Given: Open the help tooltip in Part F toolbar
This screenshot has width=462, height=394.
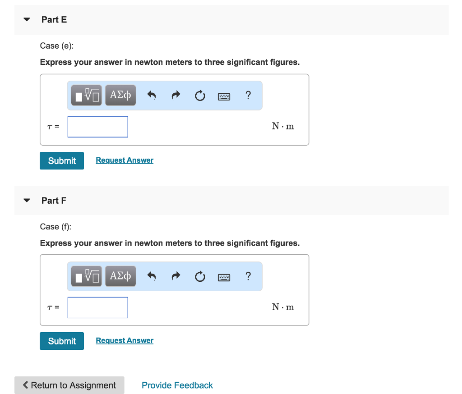Looking at the screenshot, I should pos(248,276).
